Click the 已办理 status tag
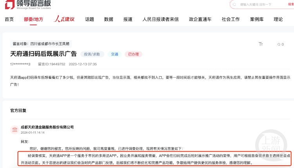 tap(134, 54)
